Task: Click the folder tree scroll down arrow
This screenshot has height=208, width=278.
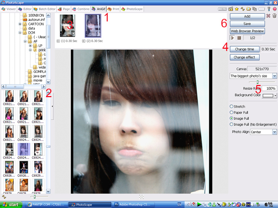Action: coord(48,82)
